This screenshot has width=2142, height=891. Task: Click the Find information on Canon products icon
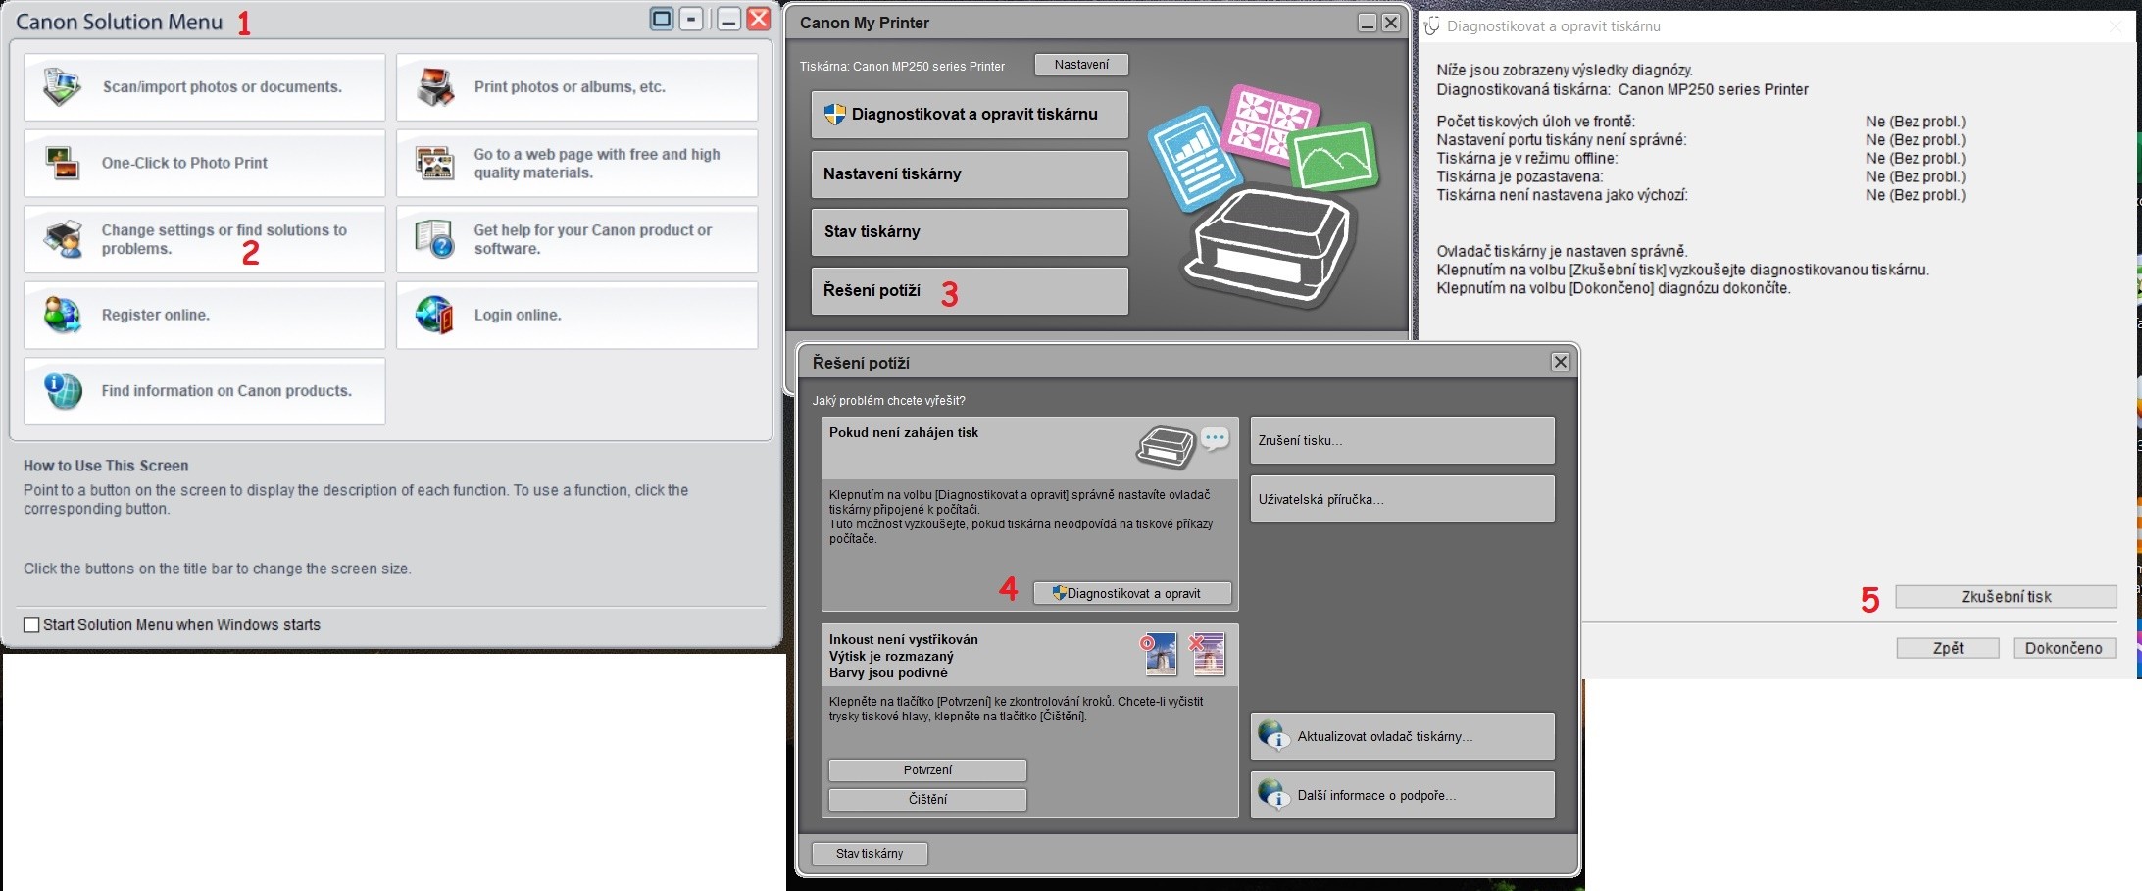click(x=63, y=390)
